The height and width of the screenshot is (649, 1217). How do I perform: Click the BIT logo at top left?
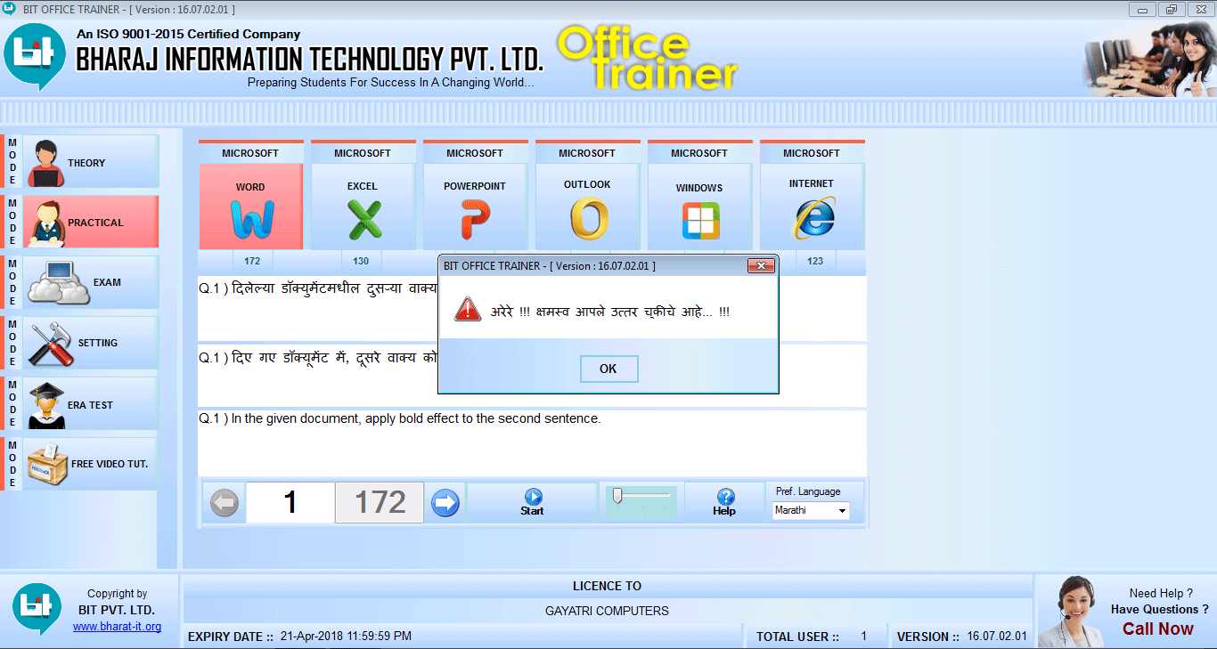pos(35,55)
